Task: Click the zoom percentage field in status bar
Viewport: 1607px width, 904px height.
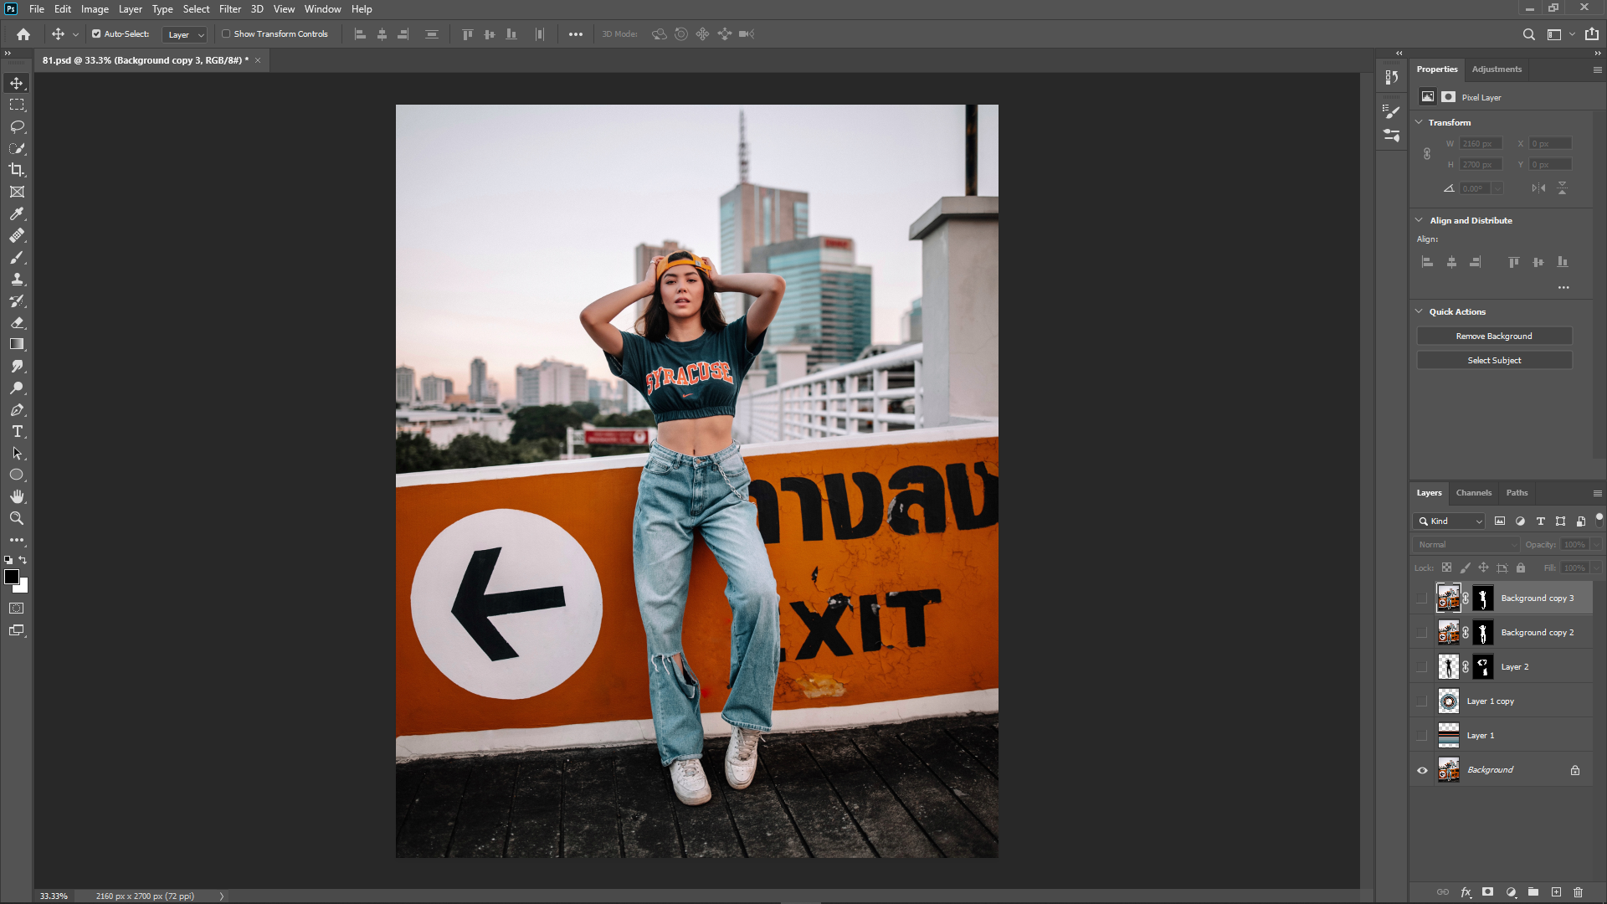Action: [54, 896]
